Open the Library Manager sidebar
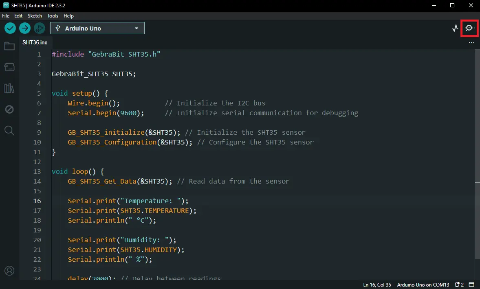This screenshot has width=480, height=289. 9,88
